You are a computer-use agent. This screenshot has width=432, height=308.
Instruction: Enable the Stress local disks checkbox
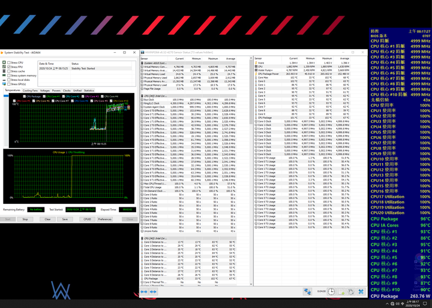(x=9, y=80)
